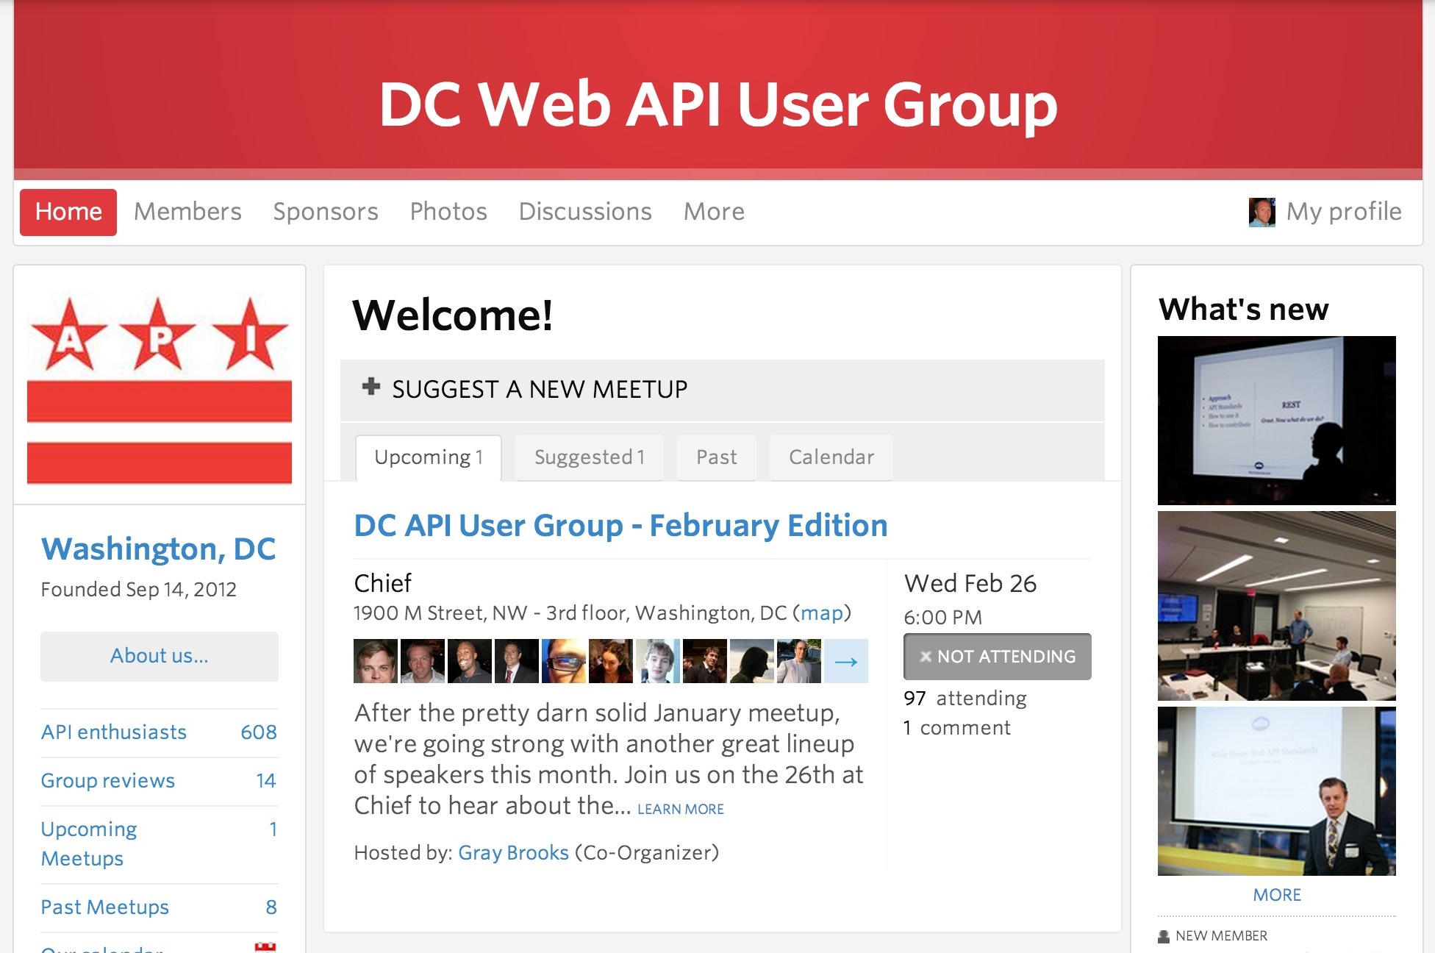Select the Upcoming 1 tab
The image size is (1435, 953).
coord(429,457)
